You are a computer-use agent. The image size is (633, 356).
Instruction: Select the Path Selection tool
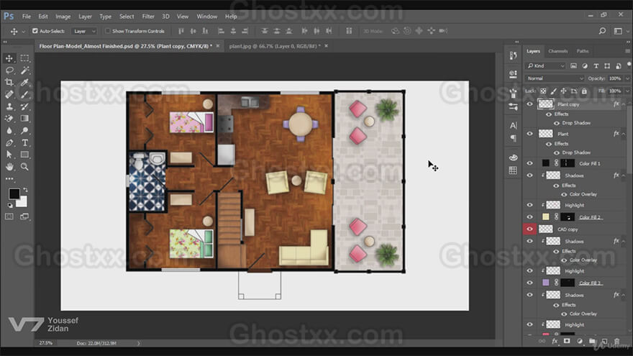click(9, 155)
